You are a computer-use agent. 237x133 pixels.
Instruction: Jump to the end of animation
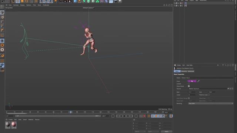[x=136, y=116]
